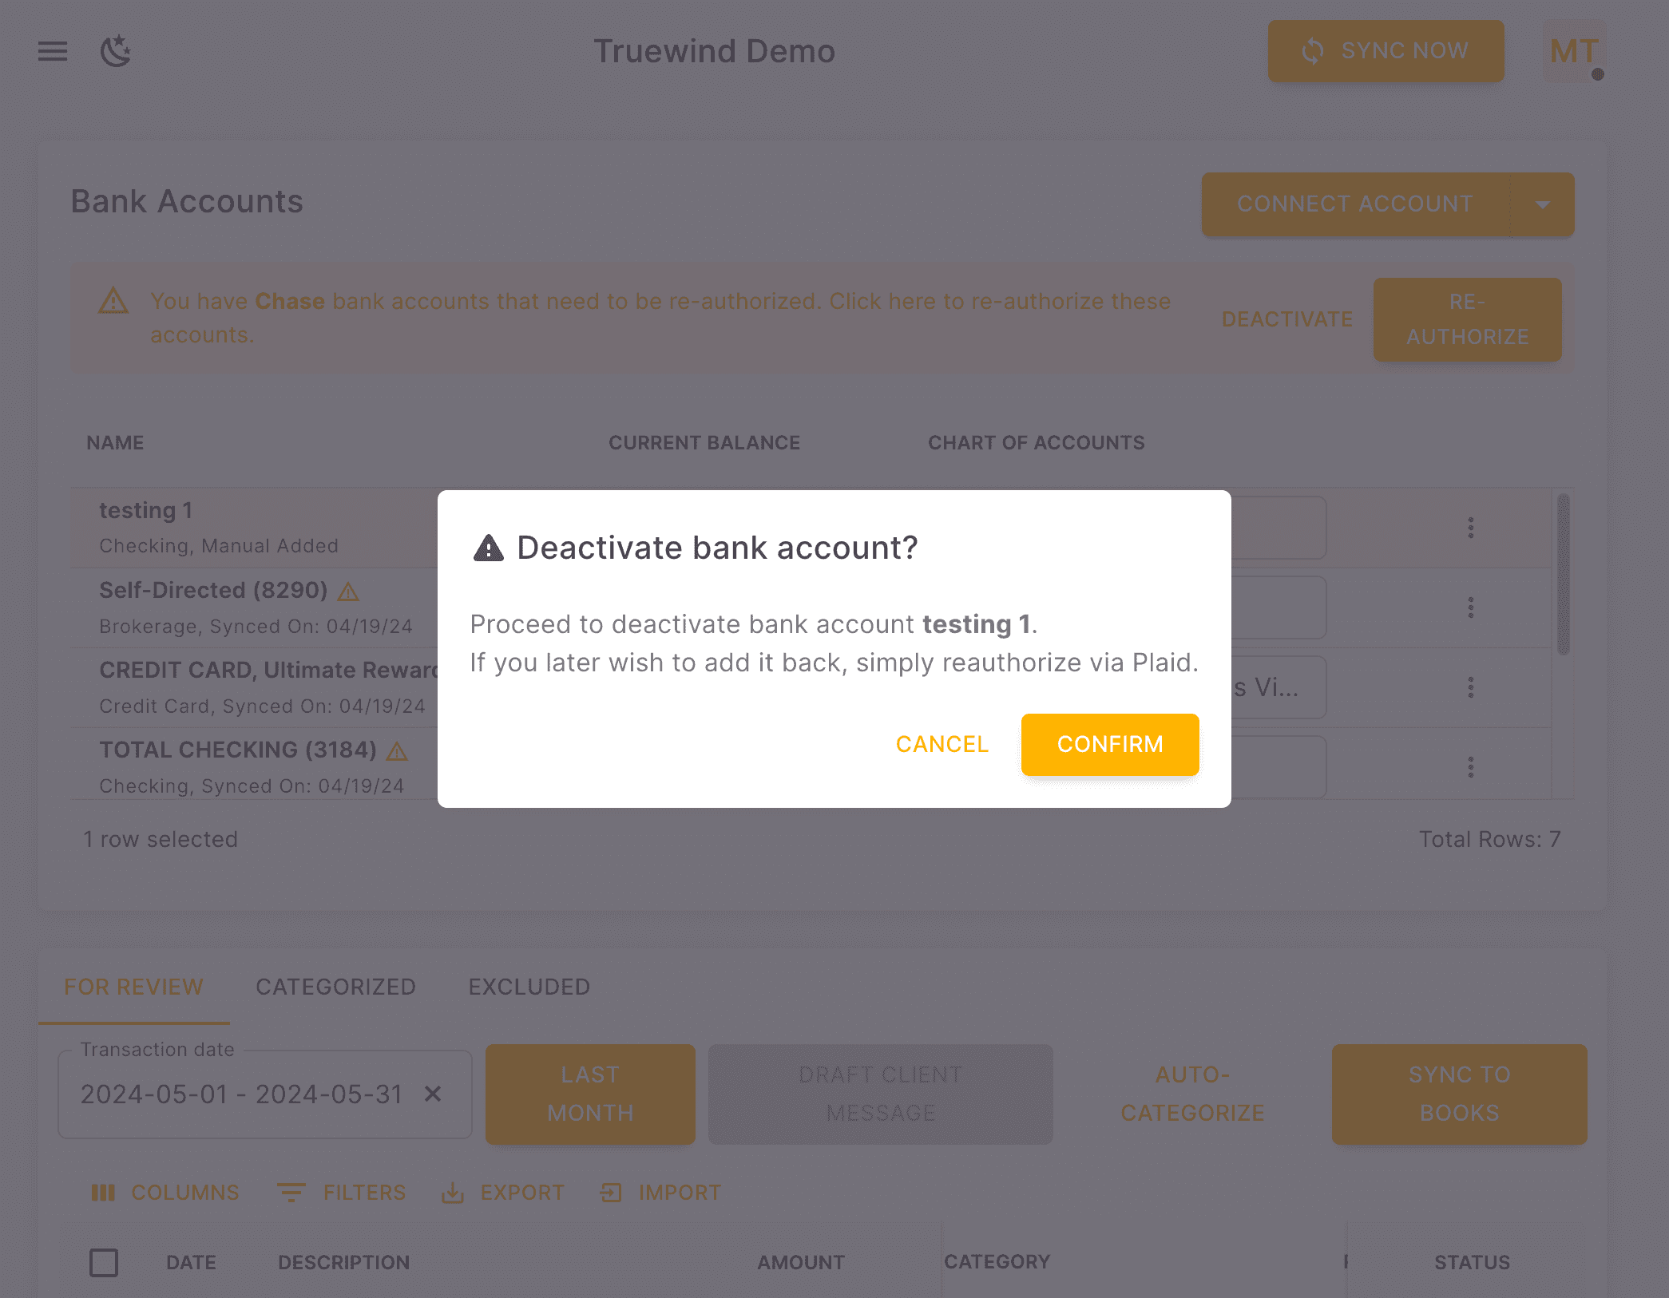Toggle dark mode with the moon icon
The width and height of the screenshot is (1669, 1298).
point(115,51)
